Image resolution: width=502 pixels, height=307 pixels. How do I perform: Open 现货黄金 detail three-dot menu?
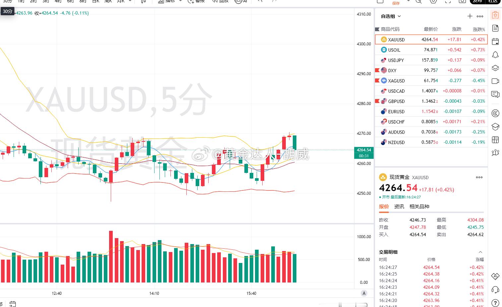tap(479, 177)
